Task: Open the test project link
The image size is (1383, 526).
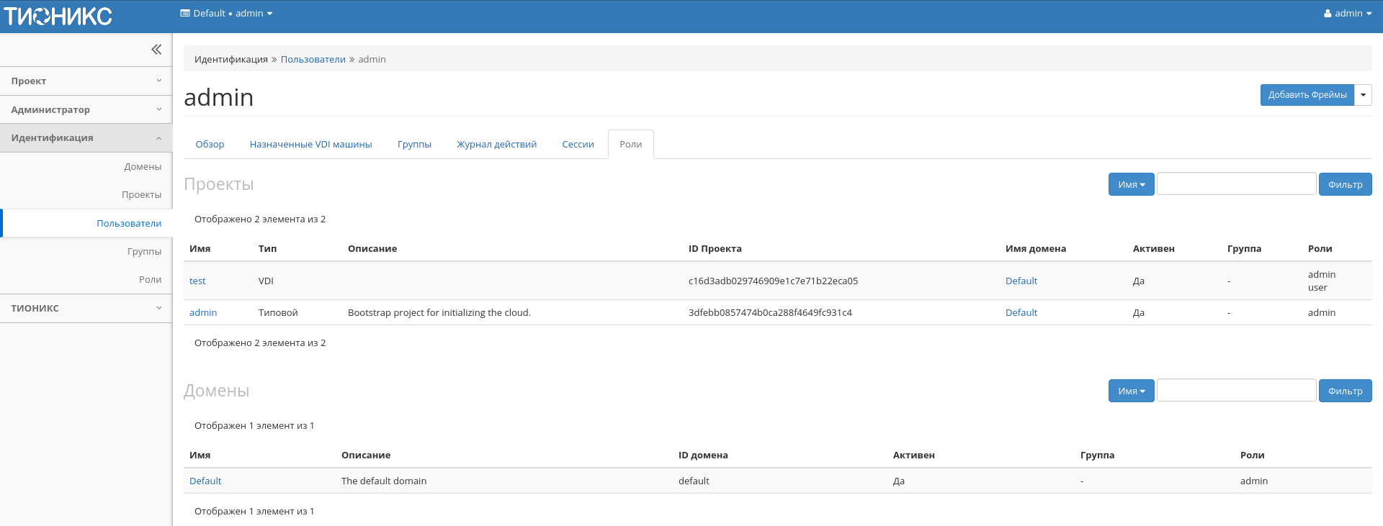Action: pyautogui.click(x=197, y=281)
